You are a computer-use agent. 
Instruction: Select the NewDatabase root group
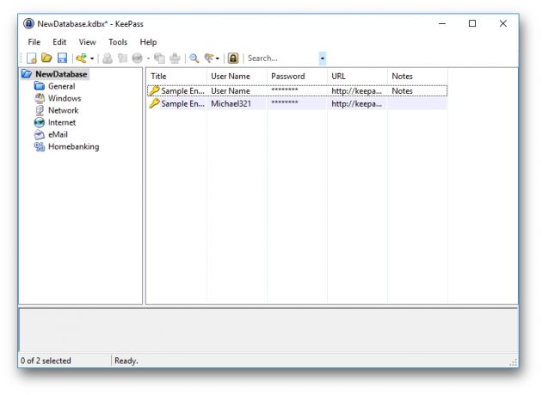61,74
